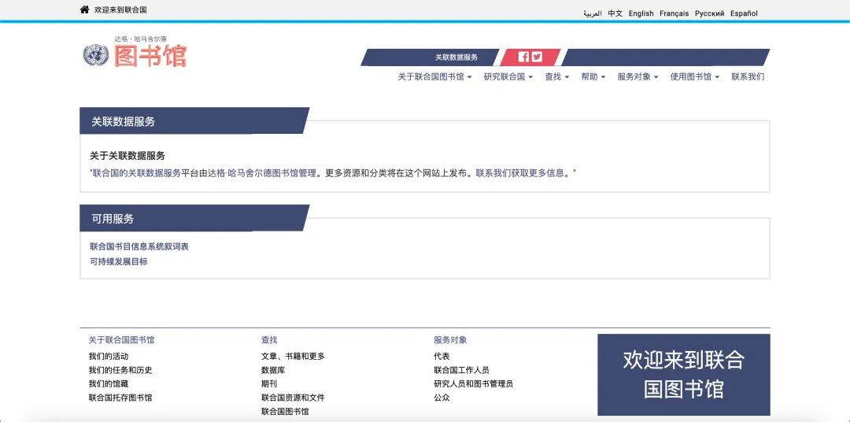The height and width of the screenshot is (422, 850).
Task: Open footer link 研究人员和图书管理员
Action: click(473, 384)
